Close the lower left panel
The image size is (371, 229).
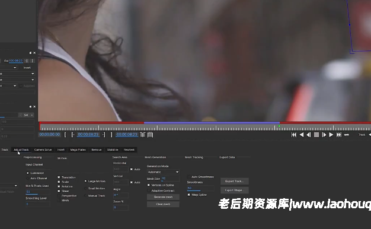(34, 107)
